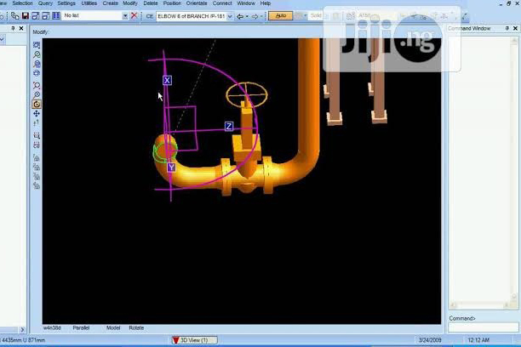This screenshot has width=521, height=347.
Task: Open the Connect menu
Action: (x=222, y=3)
